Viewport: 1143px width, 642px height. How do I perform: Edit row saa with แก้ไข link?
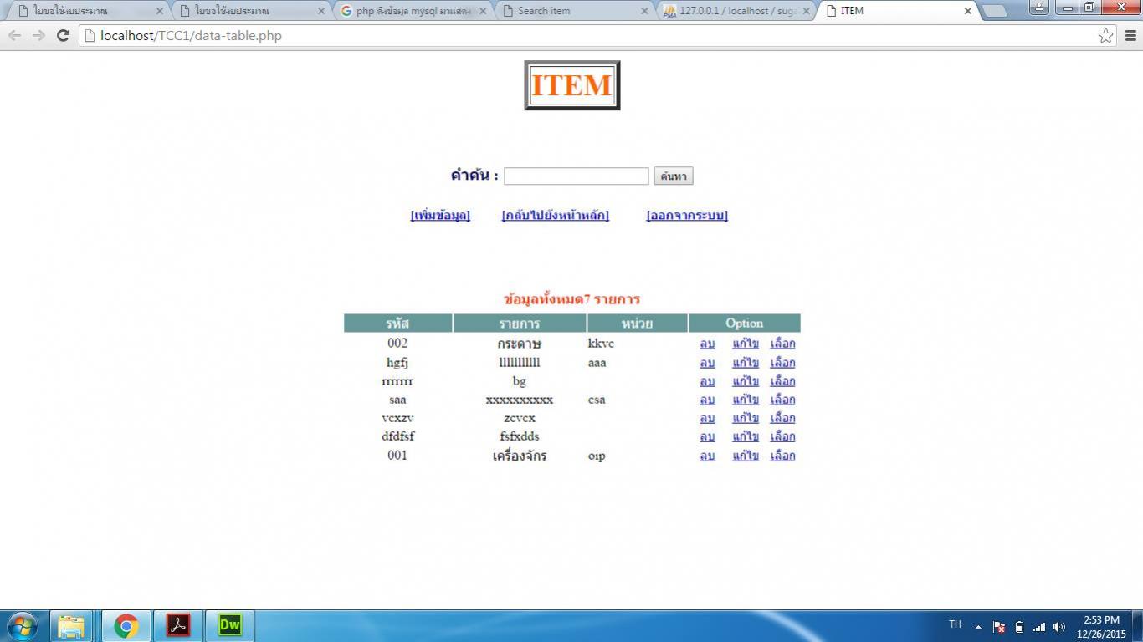point(745,400)
